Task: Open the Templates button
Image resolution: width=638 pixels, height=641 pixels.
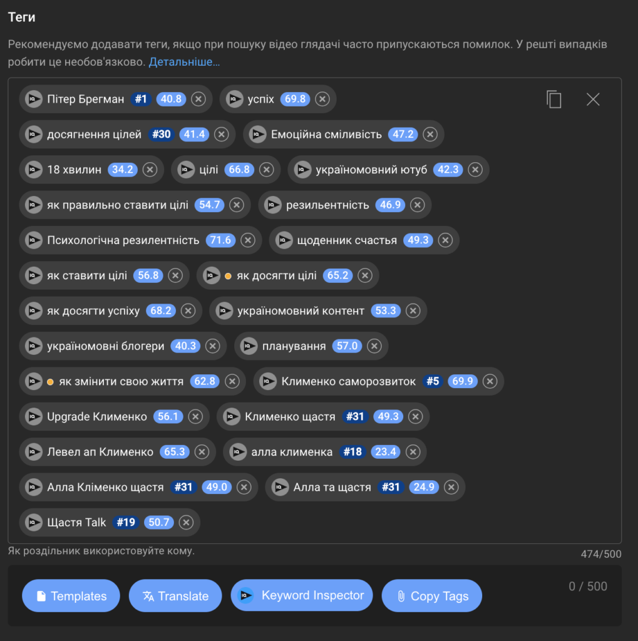Action: tap(71, 596)
